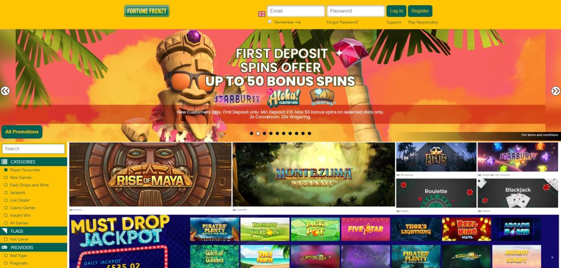Open the Roulette game tile
The height and width of the screenshot is (268, 561).
[436, 193]
